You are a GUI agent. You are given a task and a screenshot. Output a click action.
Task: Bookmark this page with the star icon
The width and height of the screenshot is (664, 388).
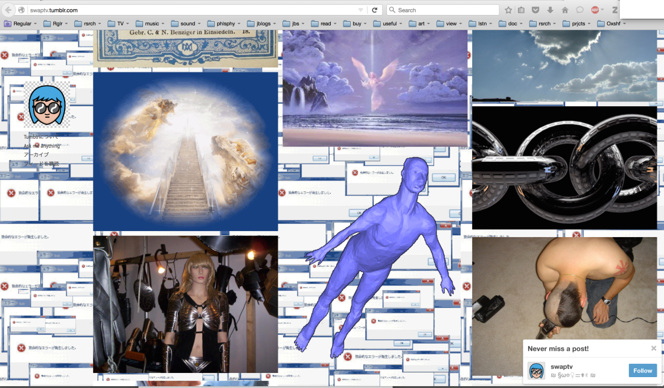click(x=508, y=10)
